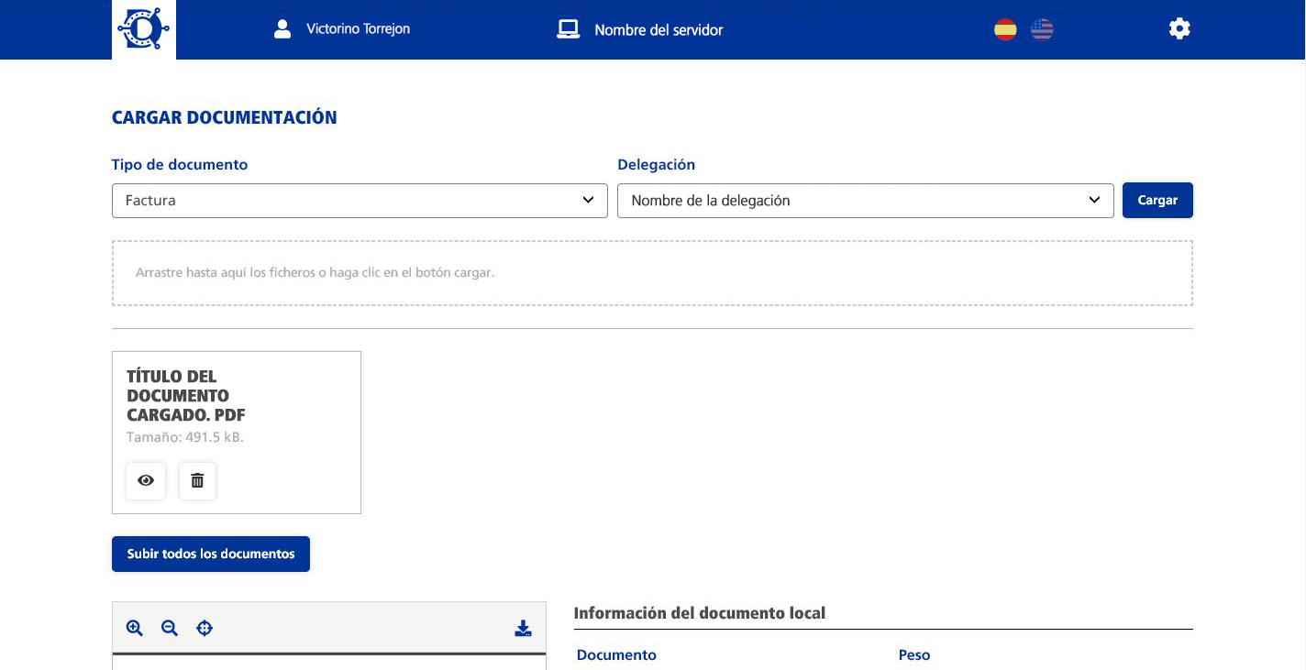Open the Tipo de documento dropdown
The height and width of the screenshot is (670, 1306).
click(360, 201)
